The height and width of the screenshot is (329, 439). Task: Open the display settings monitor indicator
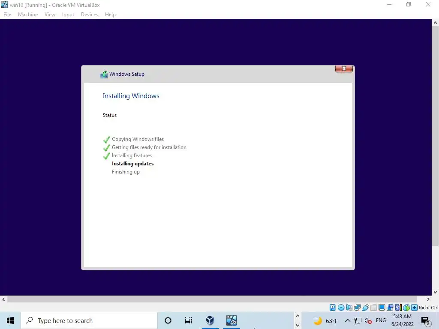coord(382,308)
